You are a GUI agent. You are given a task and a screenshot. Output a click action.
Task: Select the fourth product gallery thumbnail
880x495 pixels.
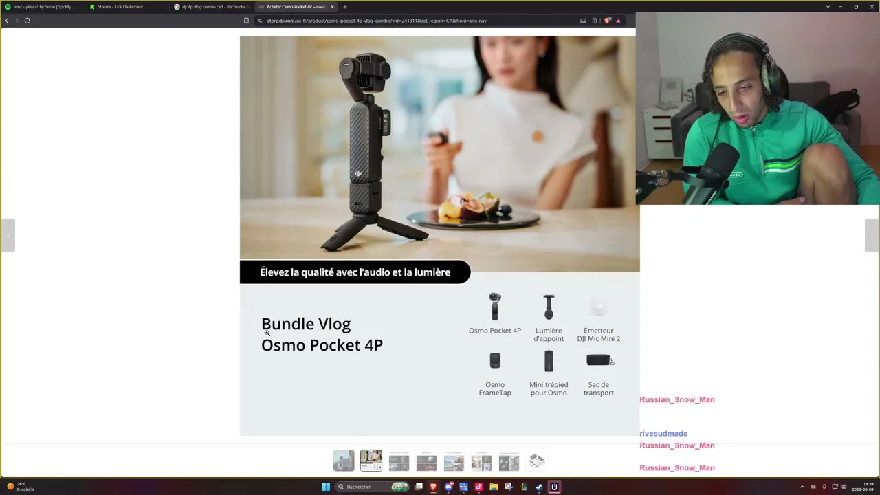426,461
